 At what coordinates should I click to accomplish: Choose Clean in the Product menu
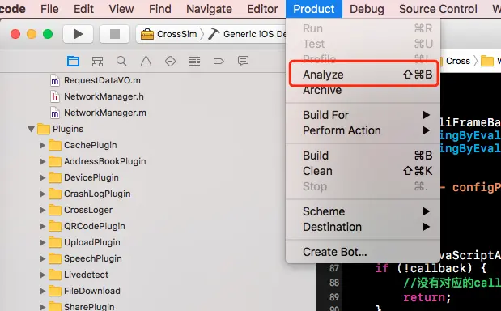coord(363,172)
